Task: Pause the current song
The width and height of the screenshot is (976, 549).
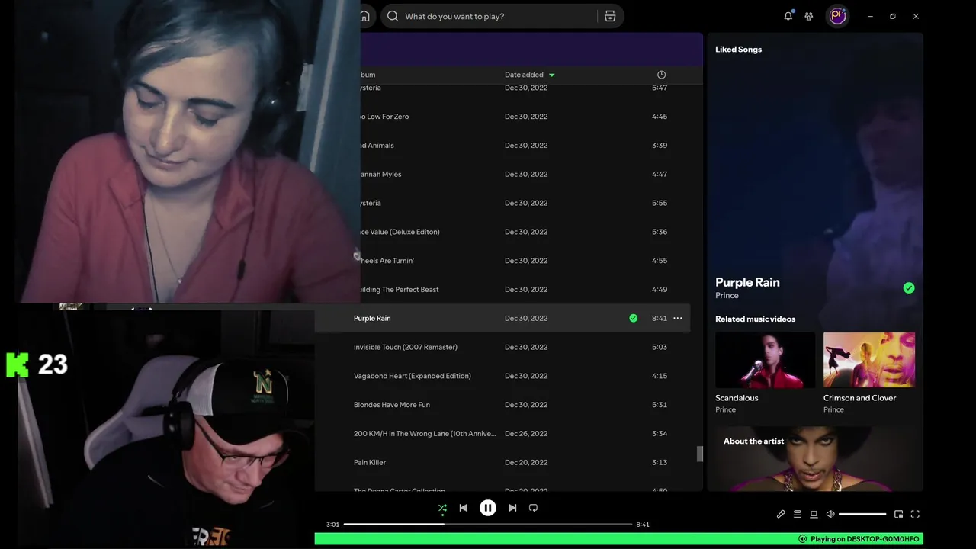Action: click(488, 508)
